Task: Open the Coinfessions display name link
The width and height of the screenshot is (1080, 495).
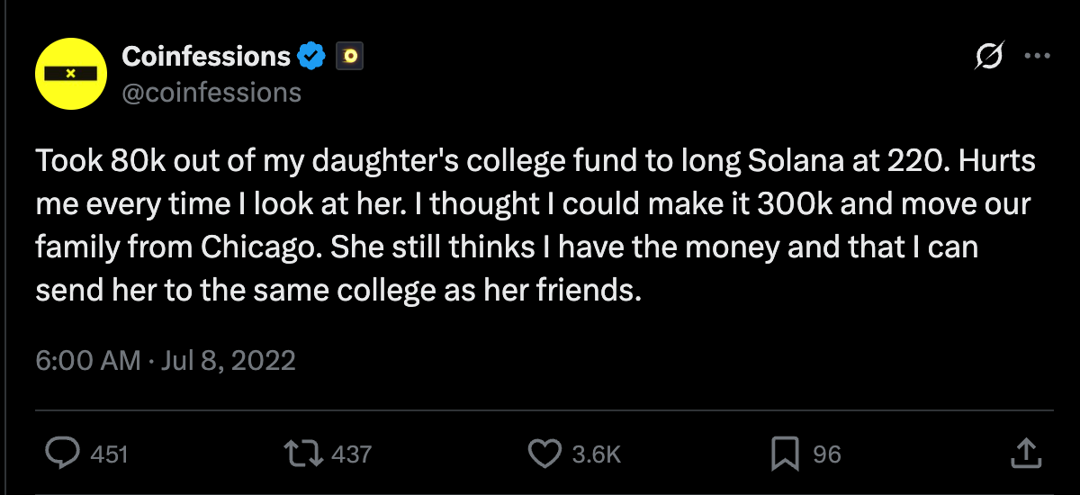Action: [206, 57]
